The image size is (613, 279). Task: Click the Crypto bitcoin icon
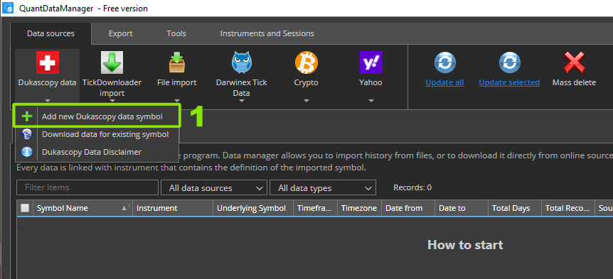pos(306,62)
